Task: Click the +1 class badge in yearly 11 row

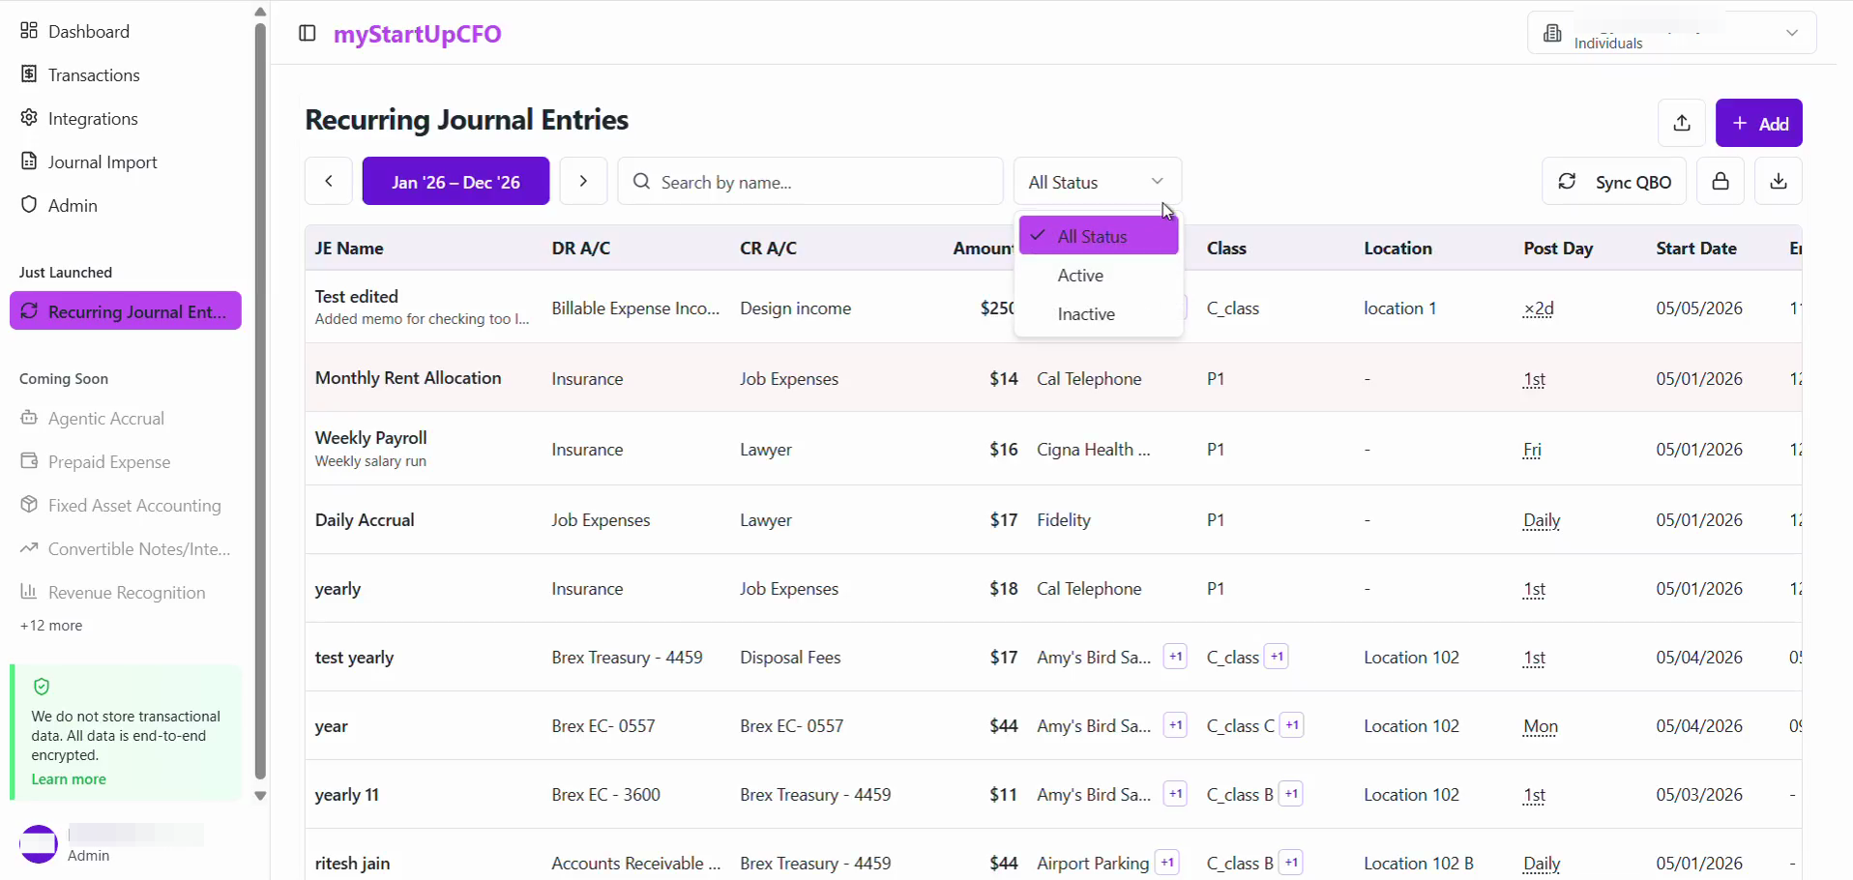Action: point(1290,795)
